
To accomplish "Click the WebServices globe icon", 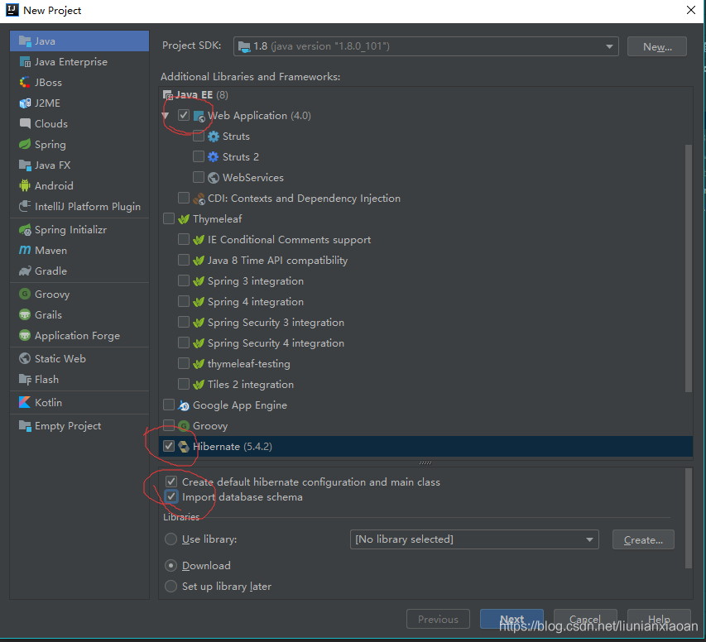I will [214, 177].
